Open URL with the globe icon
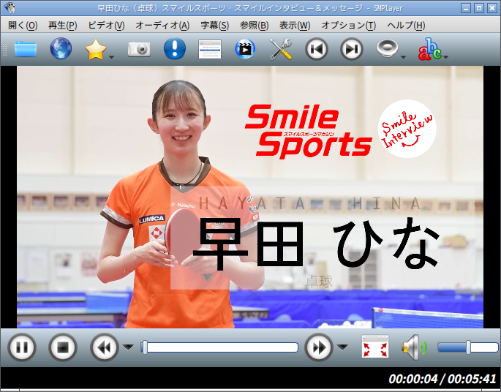501x392 pixels. pos(61,48)
